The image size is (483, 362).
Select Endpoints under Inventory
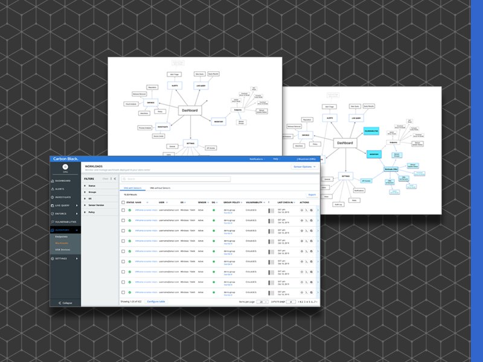coord(62,237)
